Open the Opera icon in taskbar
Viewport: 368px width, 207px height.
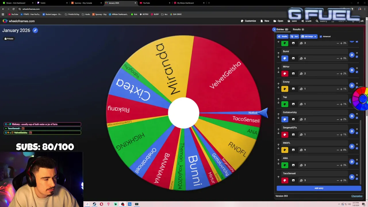click(x=101, y=204)
